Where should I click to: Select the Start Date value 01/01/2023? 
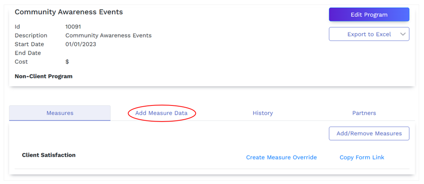pyautogui.click(x=80, y=44)
